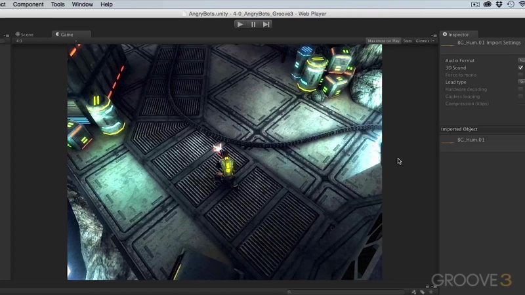The height and width of the screenshot is (295, 525).
Task: Click the Audio Format label
Action: [460, 60]
